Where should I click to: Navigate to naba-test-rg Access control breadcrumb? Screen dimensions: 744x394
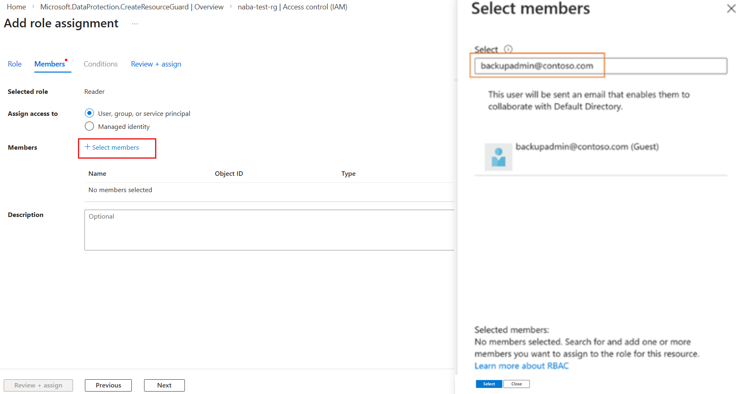292,7
